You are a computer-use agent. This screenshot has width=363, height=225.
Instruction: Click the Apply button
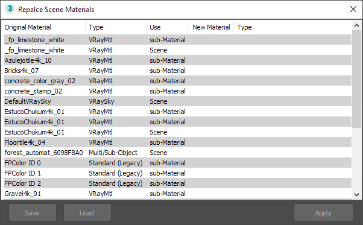point(323,212)
